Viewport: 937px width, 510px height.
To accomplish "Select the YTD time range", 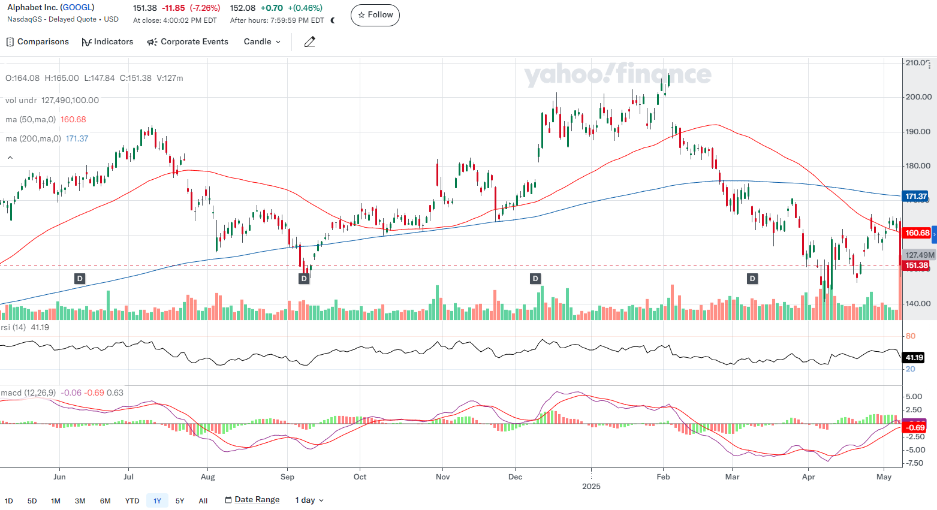I will click(132, 501).
